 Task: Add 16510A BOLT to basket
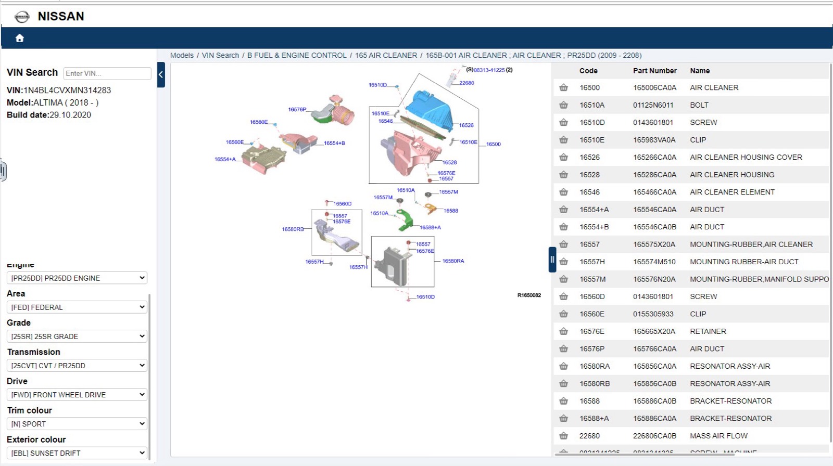tap(564, 105)
